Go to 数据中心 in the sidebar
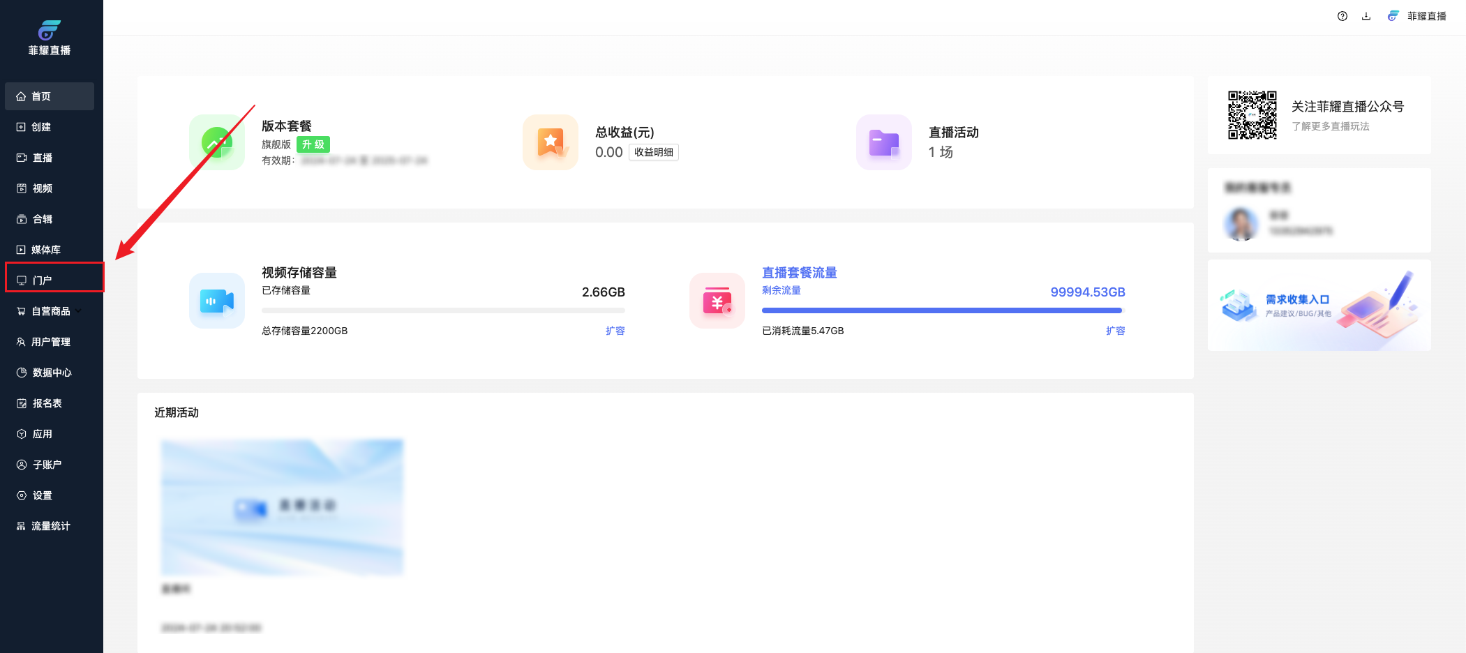This screenshot has height=653, width=1466. point(52,373)
